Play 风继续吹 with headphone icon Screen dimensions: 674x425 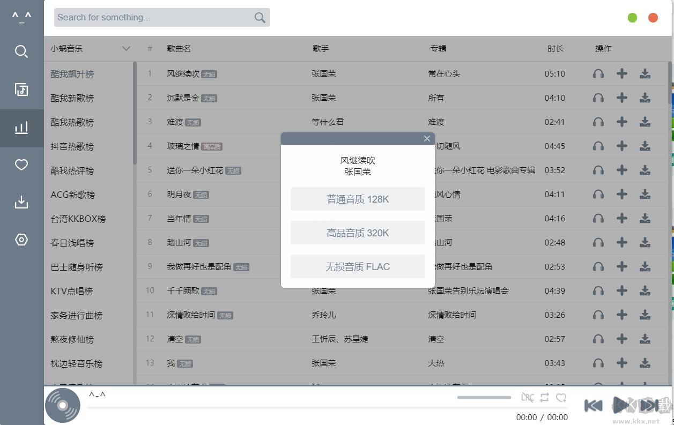pyautogui.click(x=598, y=74)
